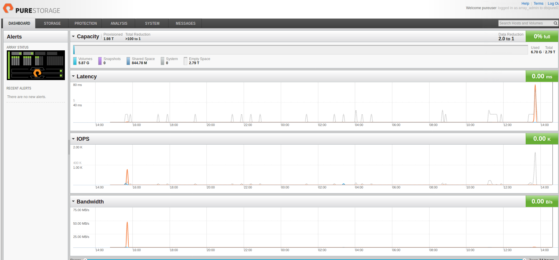This screenshot has height=260, width=559.
Task: Select the System tab
Action: pos(152,23)
